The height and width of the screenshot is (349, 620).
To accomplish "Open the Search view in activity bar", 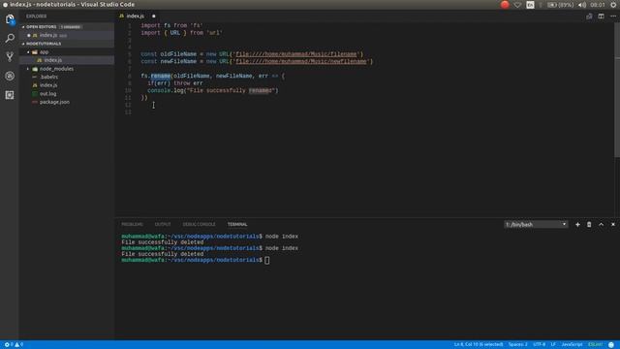I will [10, 38].
